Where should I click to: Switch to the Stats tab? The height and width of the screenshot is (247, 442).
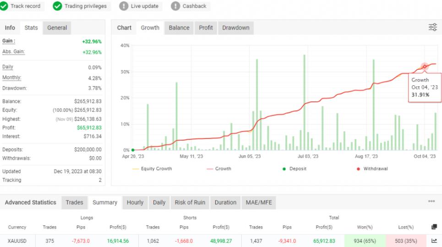click(31, 27)
